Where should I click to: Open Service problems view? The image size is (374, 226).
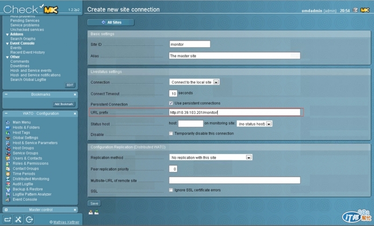click(25, 25)
